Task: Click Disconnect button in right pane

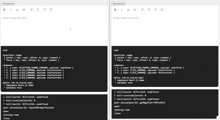Action: pyautogui.click(x=119, y=4)
